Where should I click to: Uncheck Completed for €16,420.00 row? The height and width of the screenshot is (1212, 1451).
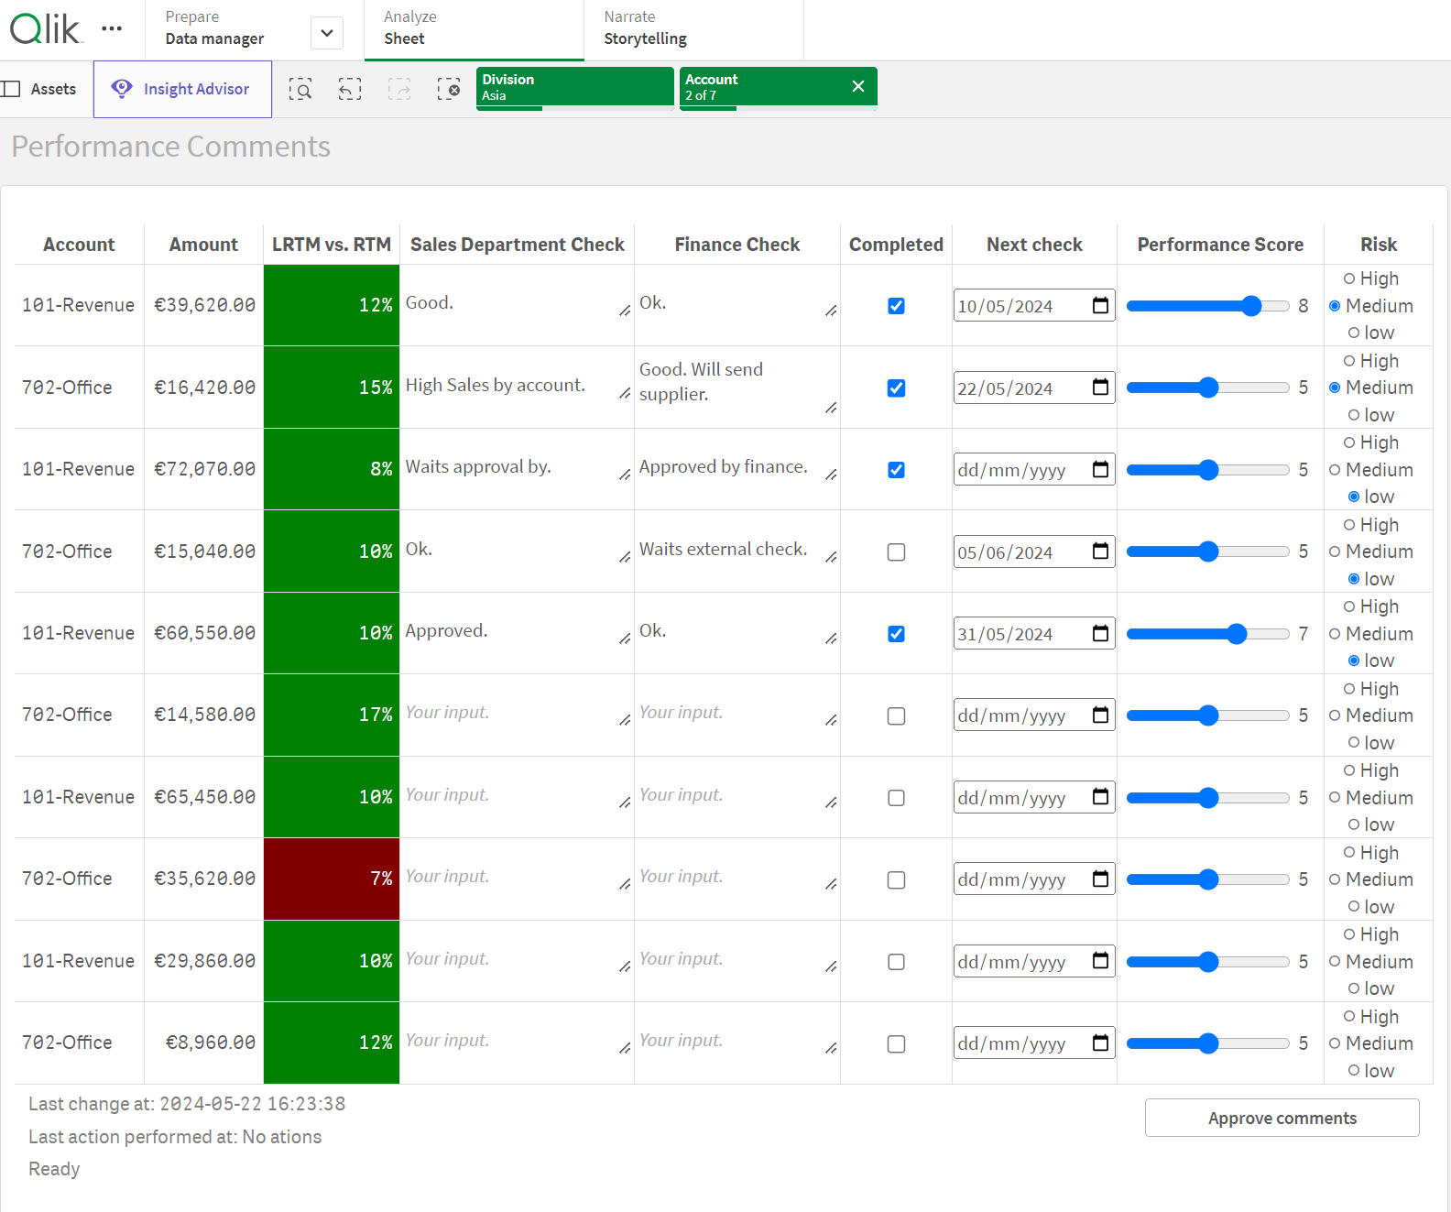[897, 388]
